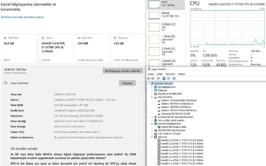This screenshot has width=266, height=166.
Task: Expand the 16 GB RAM question chevron
Action: [x=141, y=156]
